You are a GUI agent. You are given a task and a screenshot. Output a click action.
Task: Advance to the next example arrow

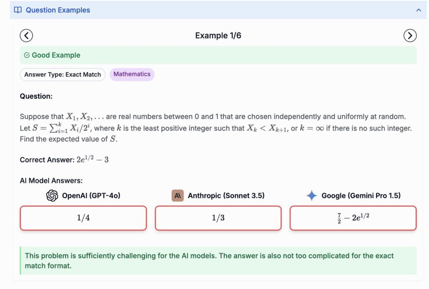click(410, 36)
